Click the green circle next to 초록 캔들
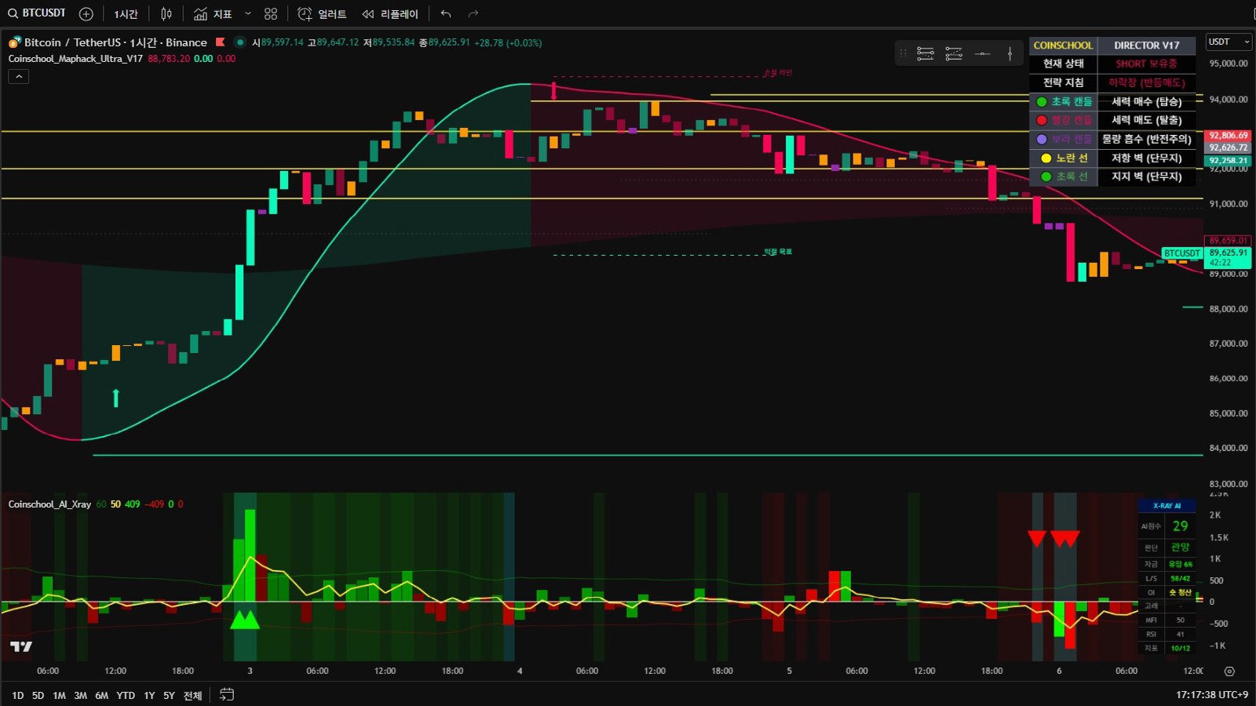 pos(1042,101)
